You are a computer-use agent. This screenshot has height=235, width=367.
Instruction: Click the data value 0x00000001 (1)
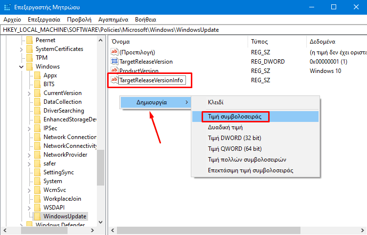328,62
